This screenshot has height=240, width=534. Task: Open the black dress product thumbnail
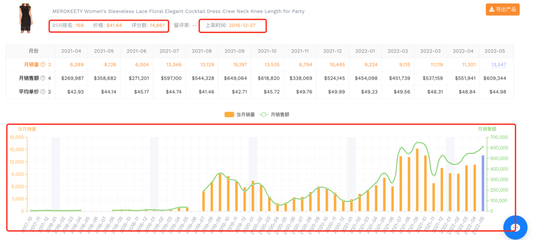(x=25, y=19)
